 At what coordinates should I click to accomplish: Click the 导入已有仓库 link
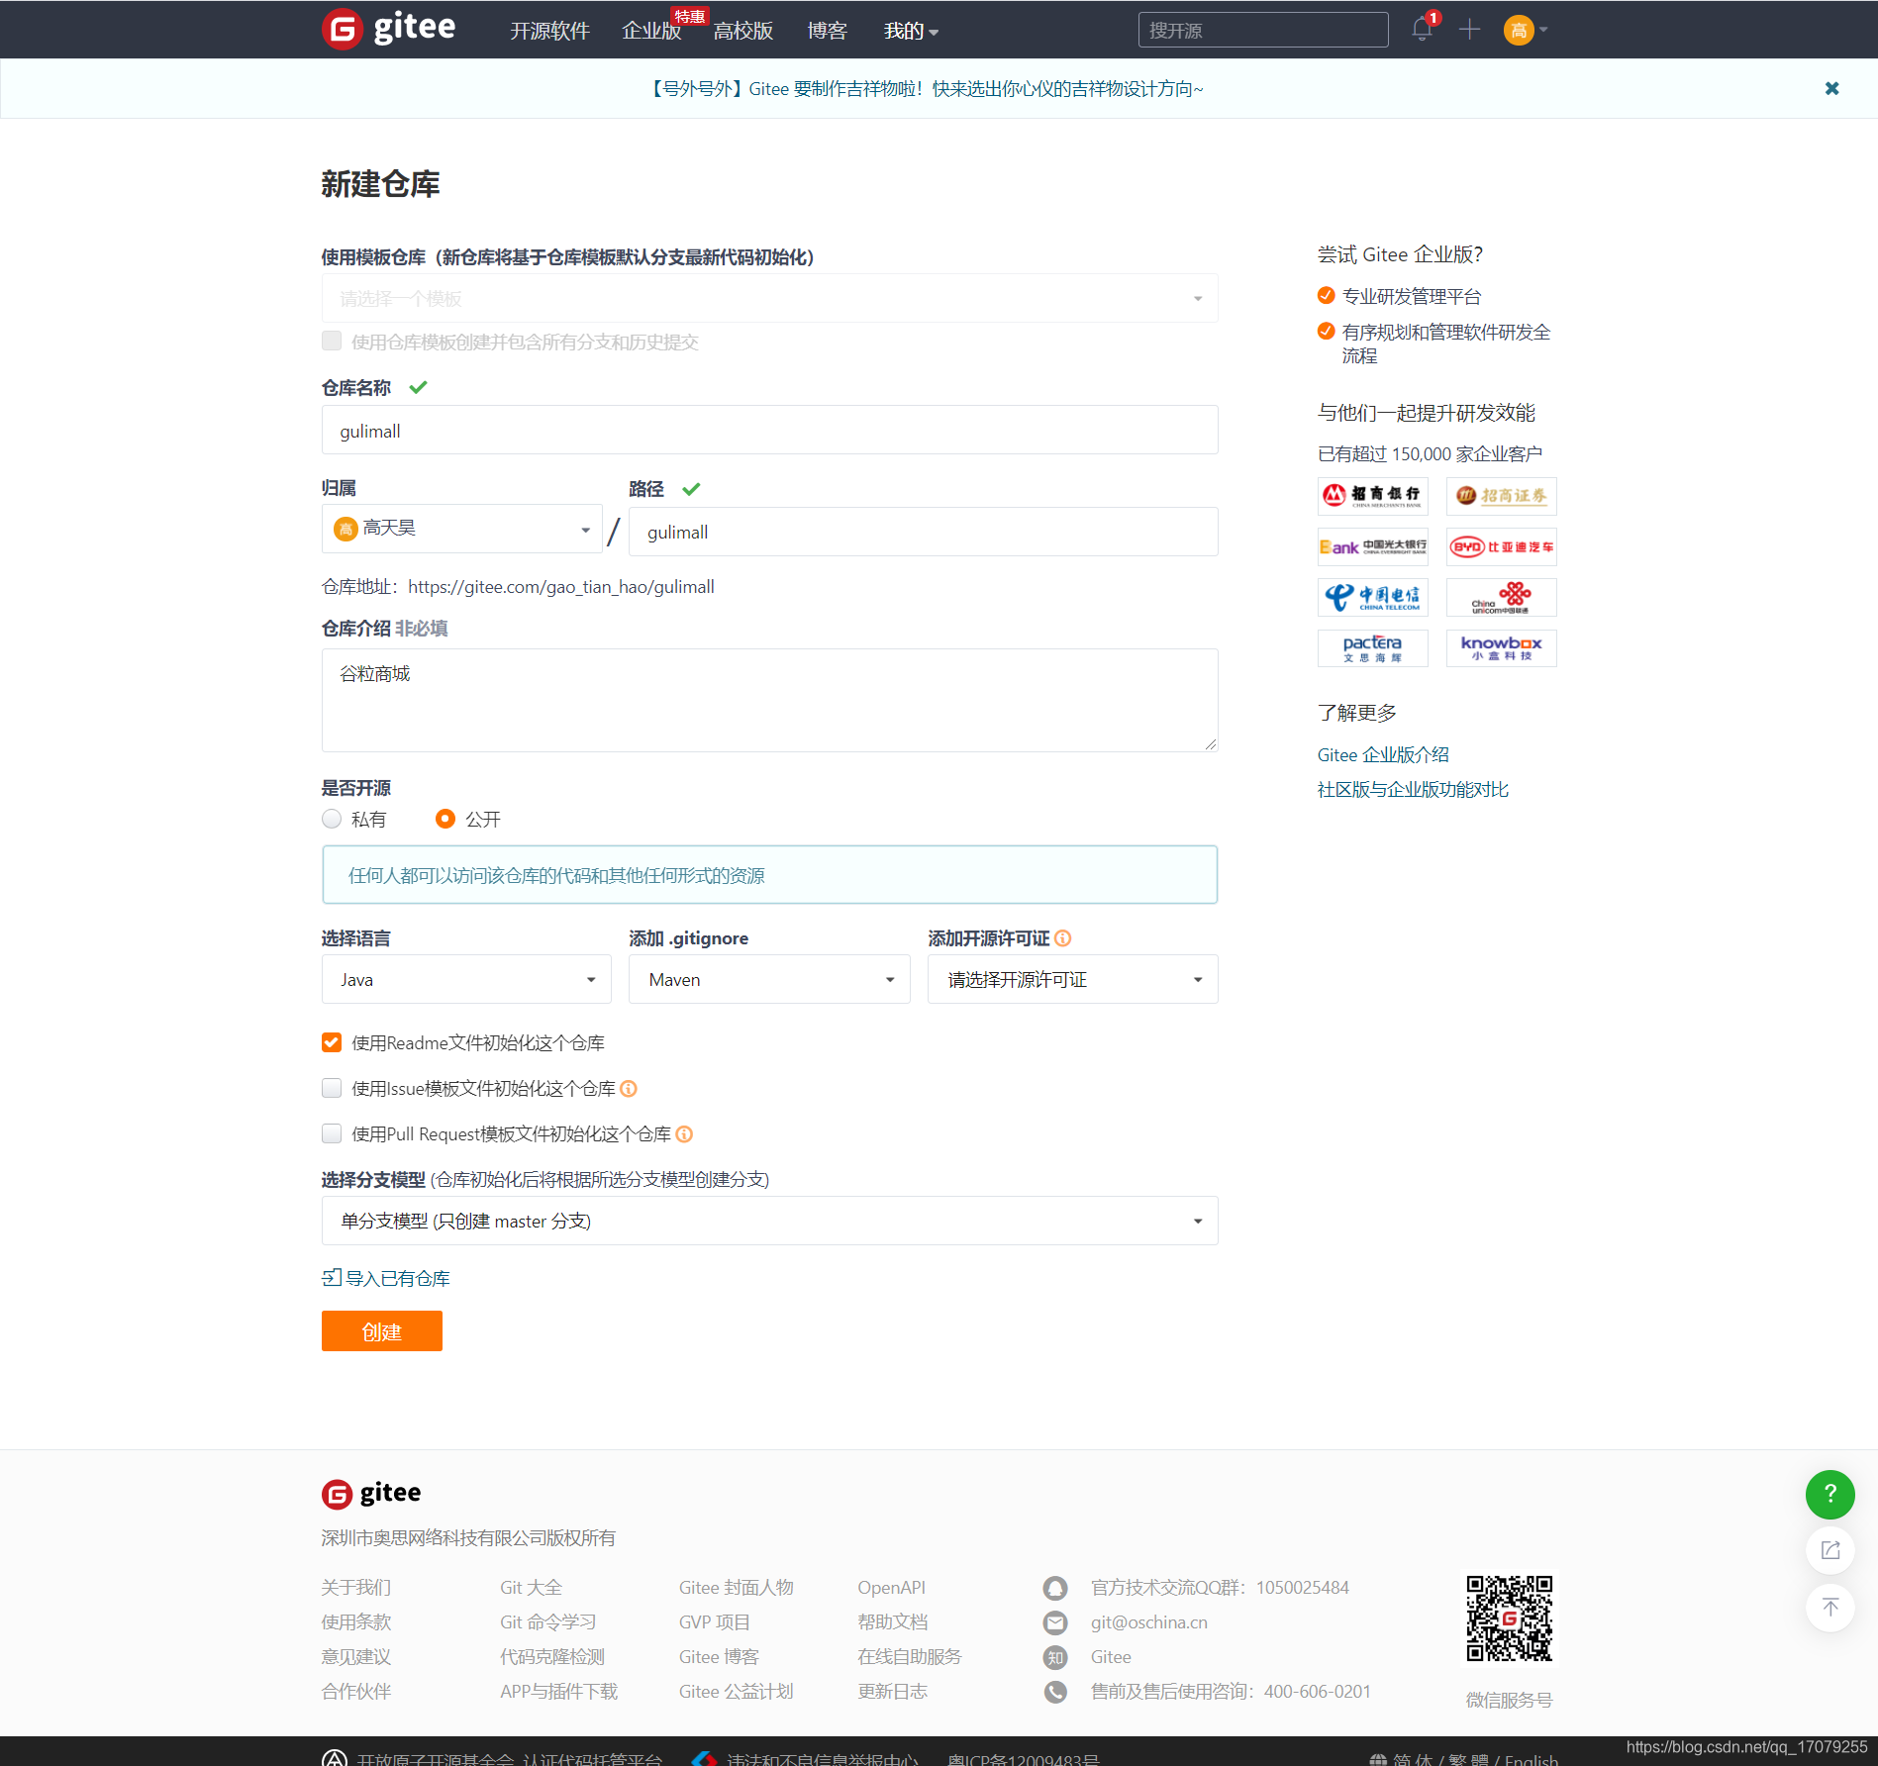click(386, 1278)
